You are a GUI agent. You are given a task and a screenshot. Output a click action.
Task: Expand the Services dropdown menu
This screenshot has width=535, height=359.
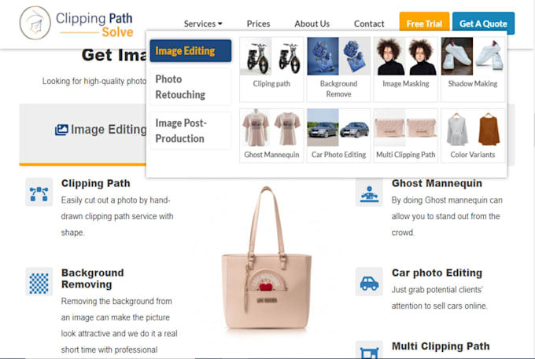[203, 24]
